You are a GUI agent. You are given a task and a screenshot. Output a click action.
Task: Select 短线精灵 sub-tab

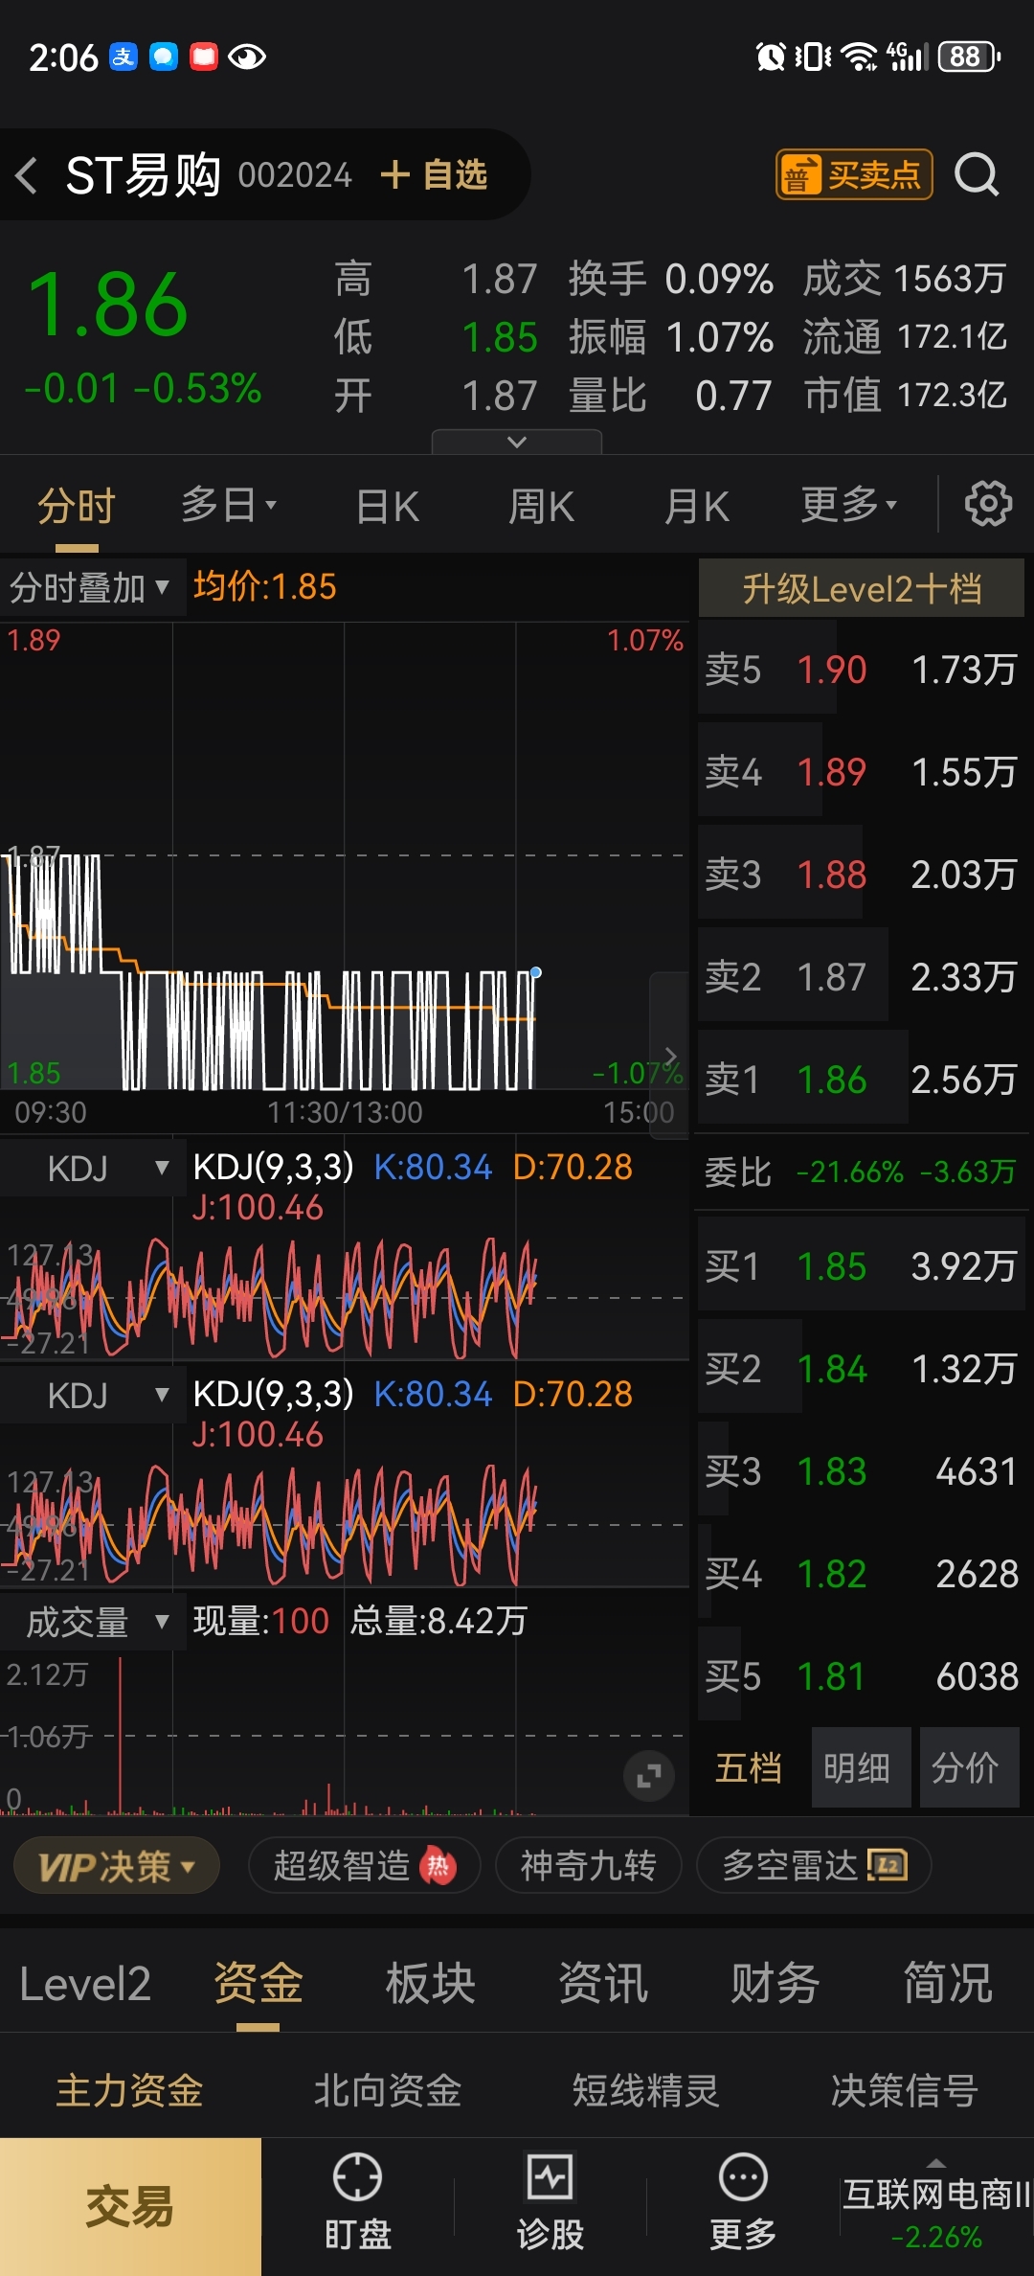645,2090
